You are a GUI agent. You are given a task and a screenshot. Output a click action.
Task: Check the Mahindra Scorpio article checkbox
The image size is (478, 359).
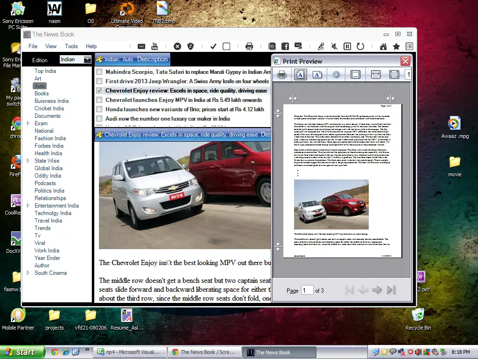[x=99, y=72]
